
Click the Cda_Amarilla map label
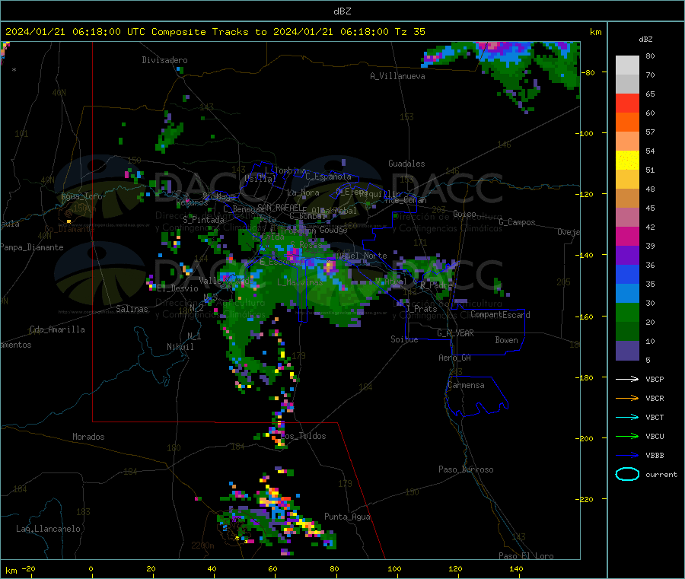point(57,329)
